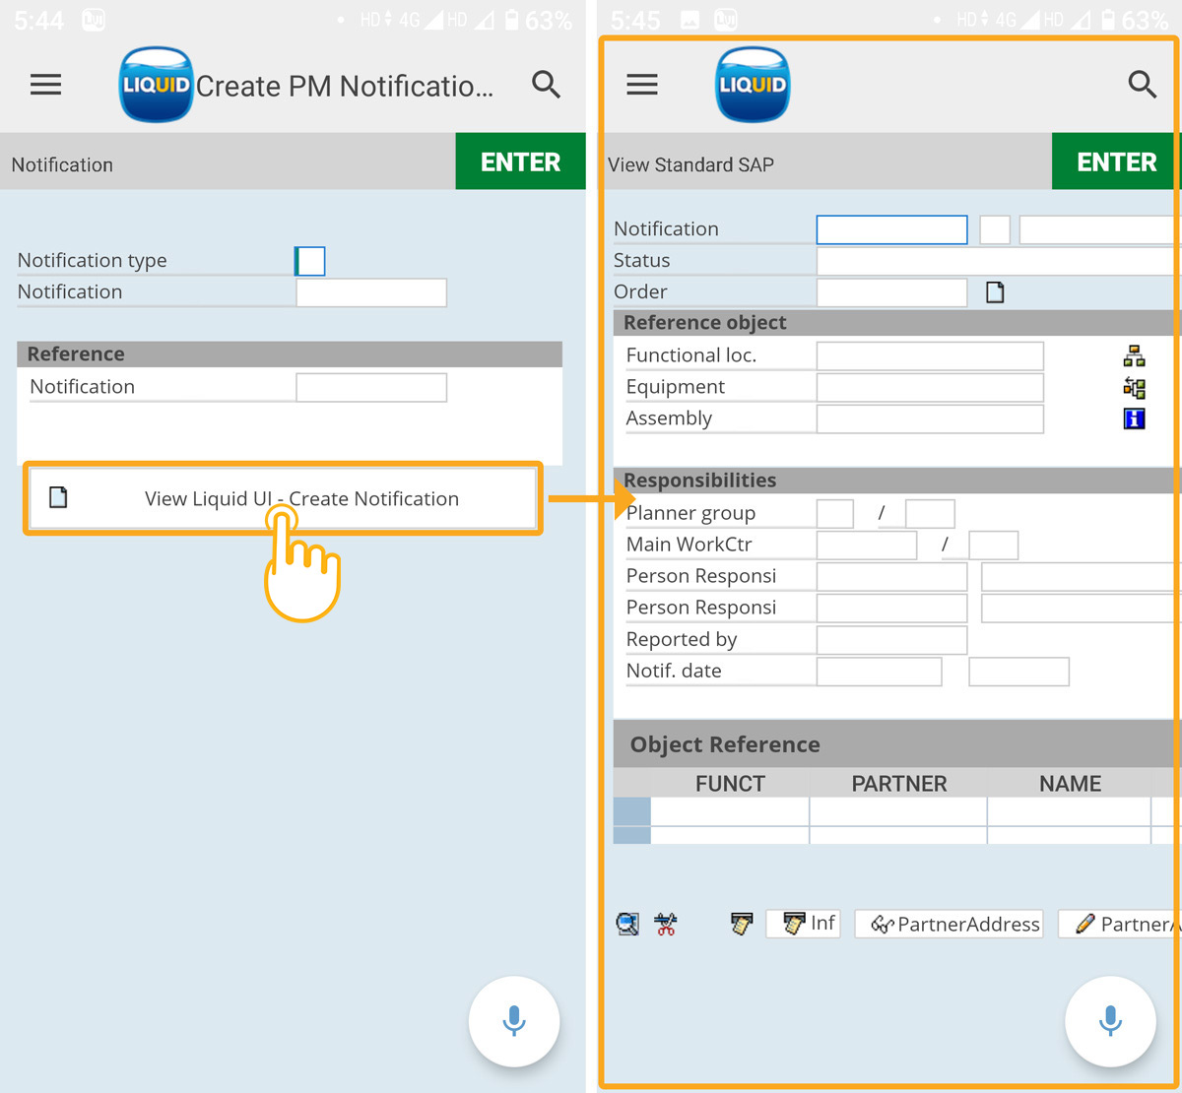Tap search icon on View Standard SAP screen
Image resolution: width=1182 pixels, height=1093 pixels.
pyautogui.click(x=1142, y=85)
